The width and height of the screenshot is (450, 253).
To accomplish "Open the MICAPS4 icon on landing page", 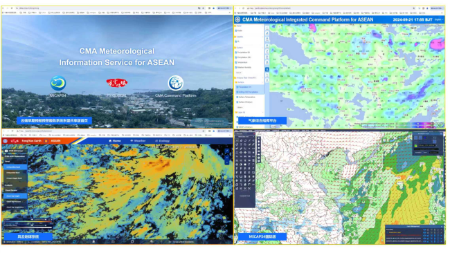I will pos(58,83).
